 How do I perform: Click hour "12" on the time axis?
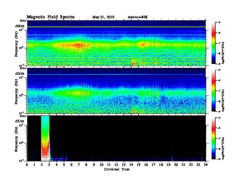(116, 165)
